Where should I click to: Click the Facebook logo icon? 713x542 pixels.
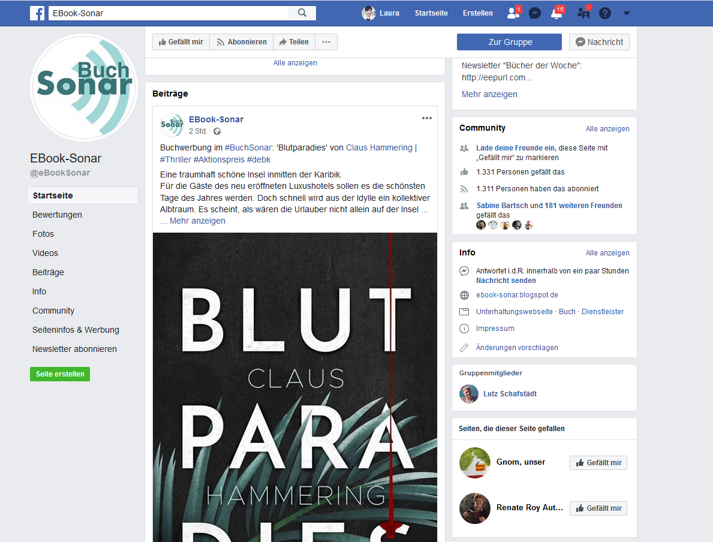coord(37,13)
